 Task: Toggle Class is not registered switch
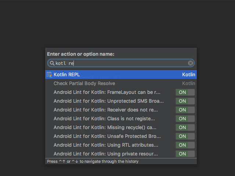(185, 119)
